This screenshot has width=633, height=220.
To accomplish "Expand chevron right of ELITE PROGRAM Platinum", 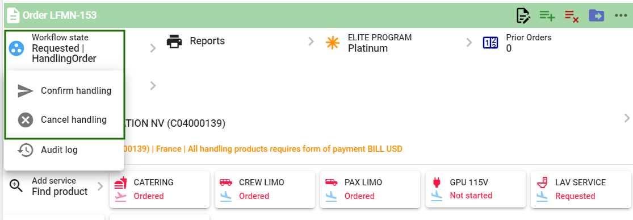I will (x=469, y=43).
